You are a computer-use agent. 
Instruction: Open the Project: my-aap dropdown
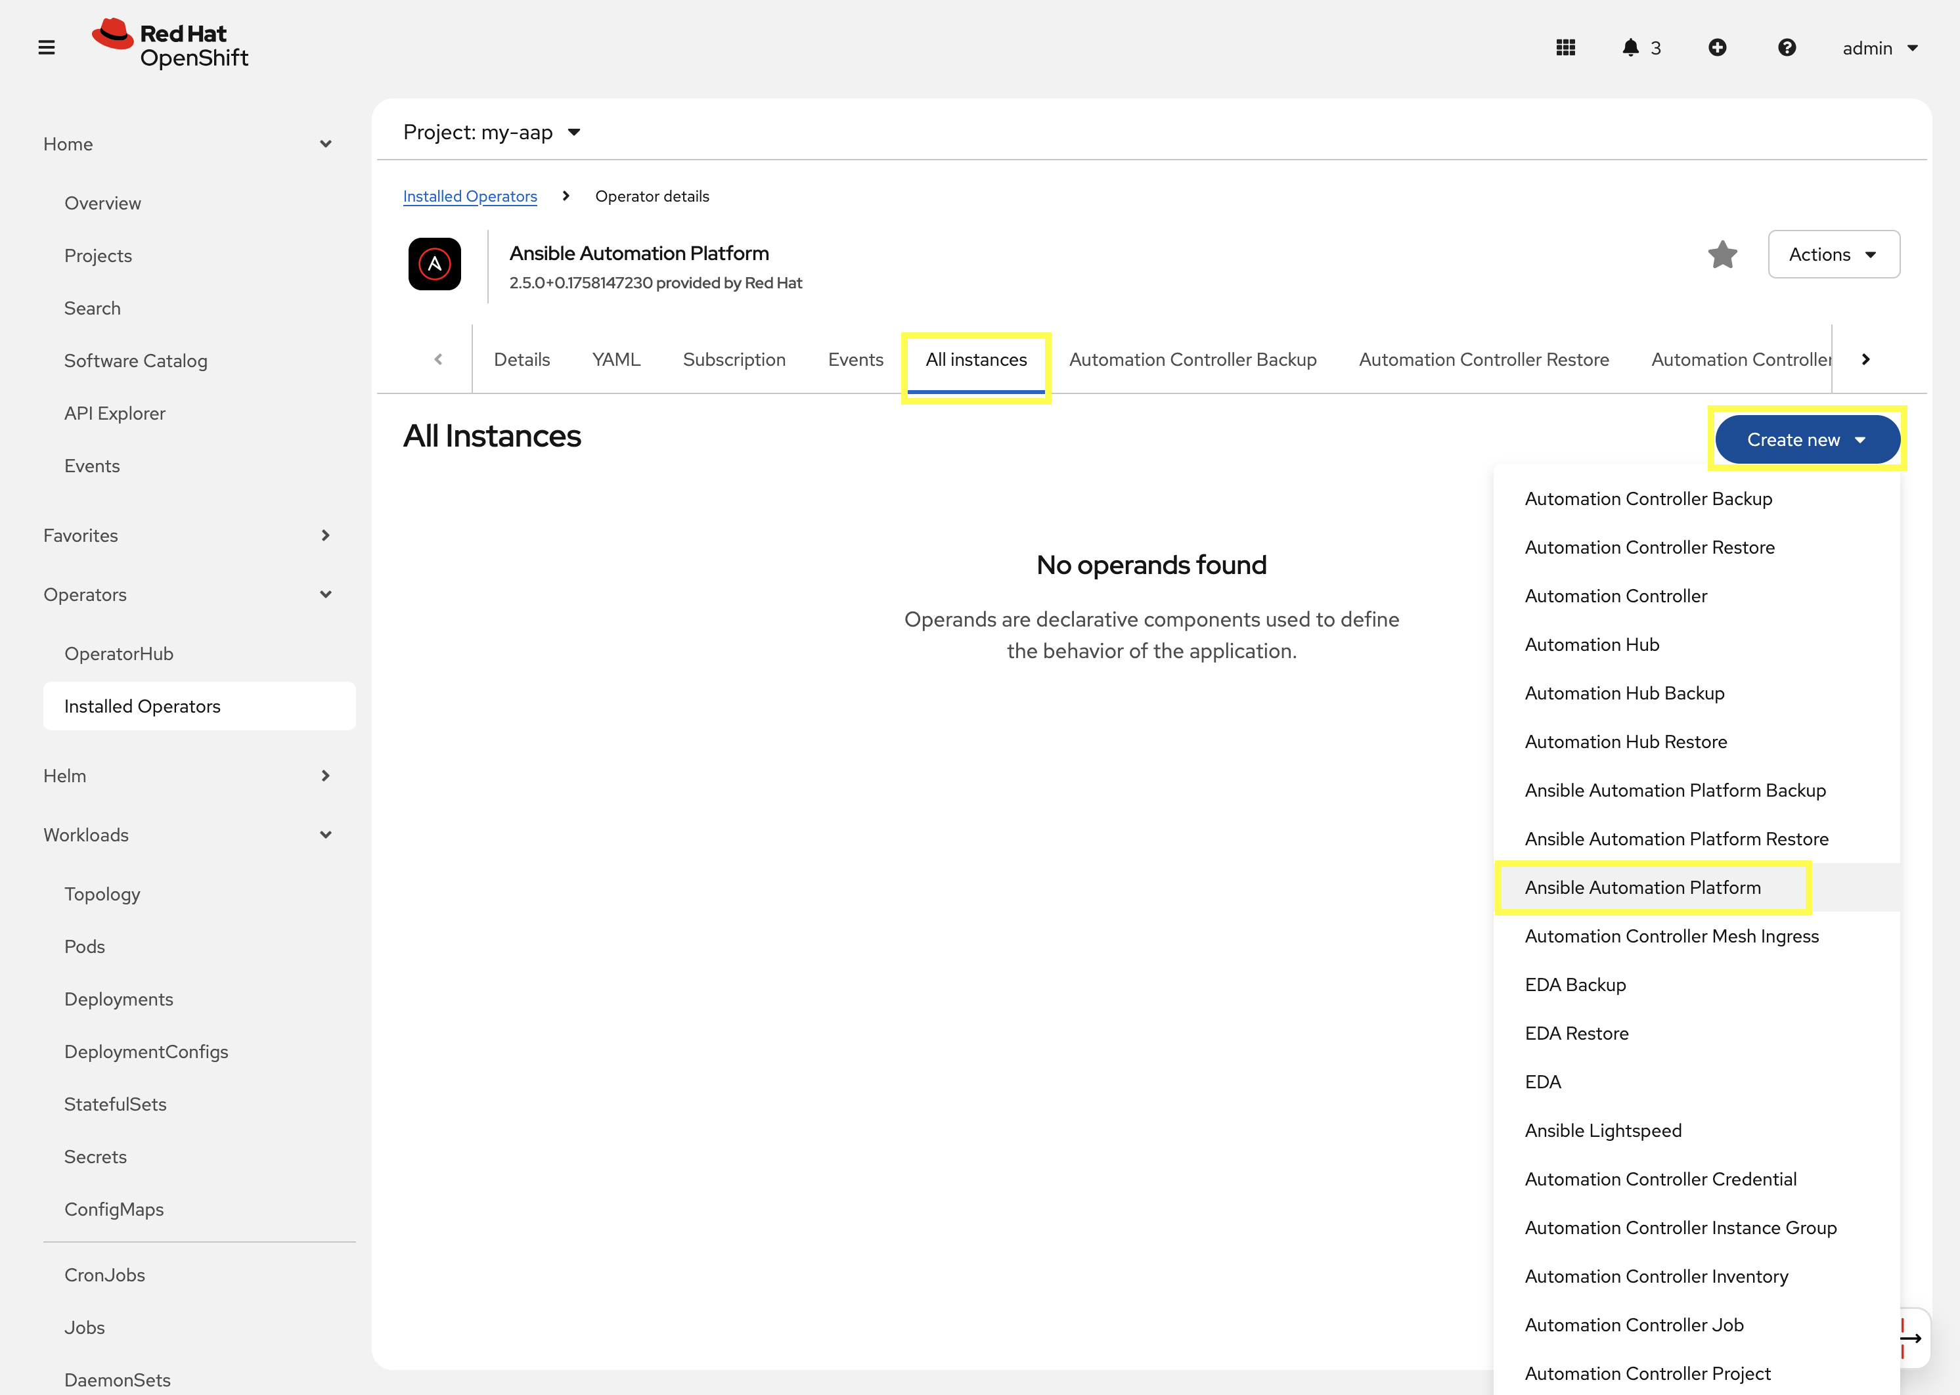pyautogui.click(x=492, y=131)
